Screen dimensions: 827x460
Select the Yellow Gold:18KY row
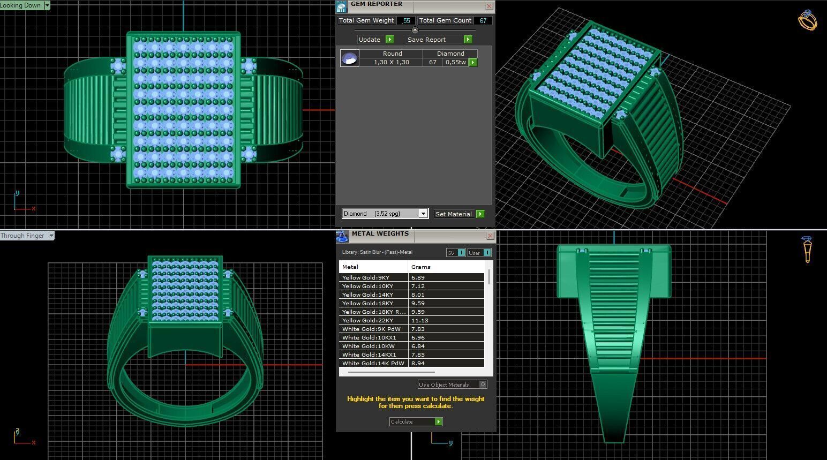[x=411, y=303]
